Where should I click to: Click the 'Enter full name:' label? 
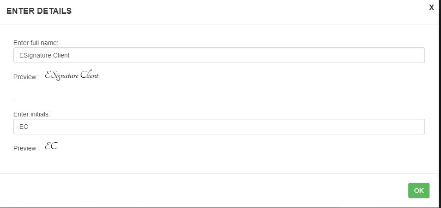[36, 43]
